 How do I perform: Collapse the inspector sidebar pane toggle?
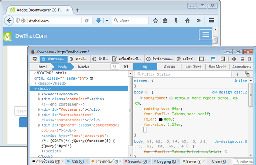click(x=126, y=67)
